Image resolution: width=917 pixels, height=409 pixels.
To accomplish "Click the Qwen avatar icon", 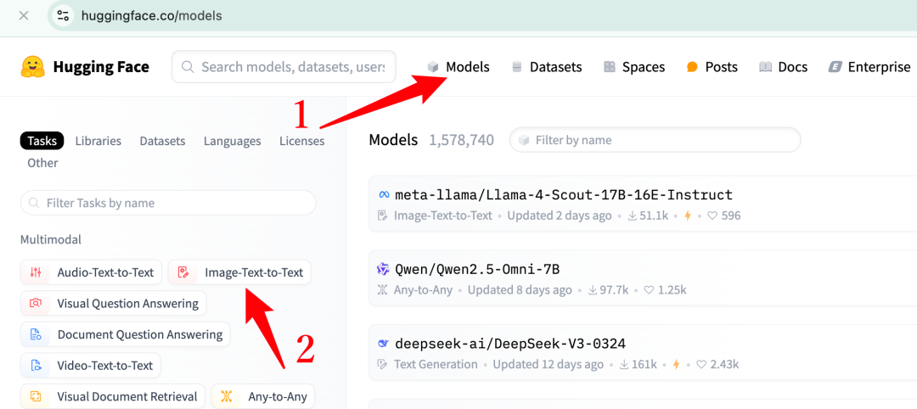I will pyautogui.click(x=383, y=269).
